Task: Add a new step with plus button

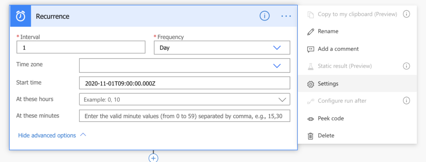Action: (x=153, y=158)
